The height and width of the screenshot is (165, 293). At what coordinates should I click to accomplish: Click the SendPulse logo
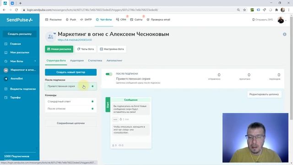[x=19, y=20]
